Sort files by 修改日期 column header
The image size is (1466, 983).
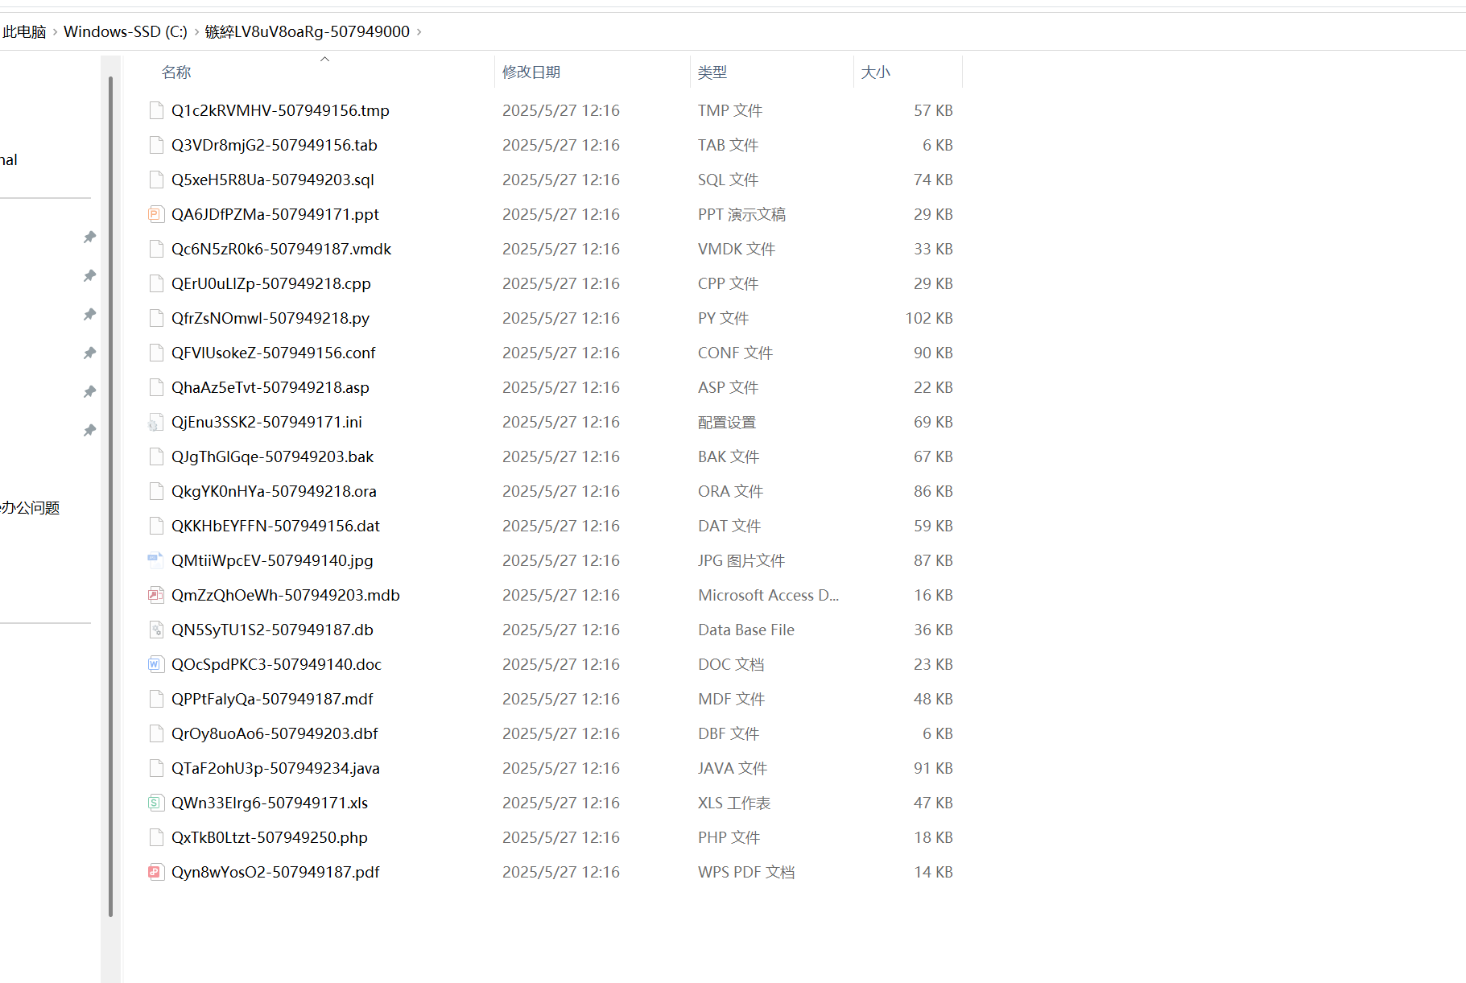click(x=531, y=72)
